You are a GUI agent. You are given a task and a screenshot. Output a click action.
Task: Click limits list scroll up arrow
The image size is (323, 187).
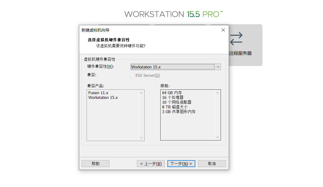point(218,93)
